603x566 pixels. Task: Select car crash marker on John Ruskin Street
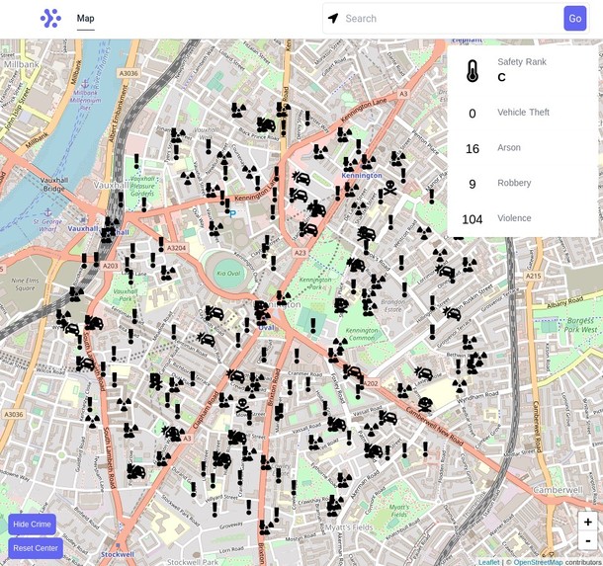(453, 313)
